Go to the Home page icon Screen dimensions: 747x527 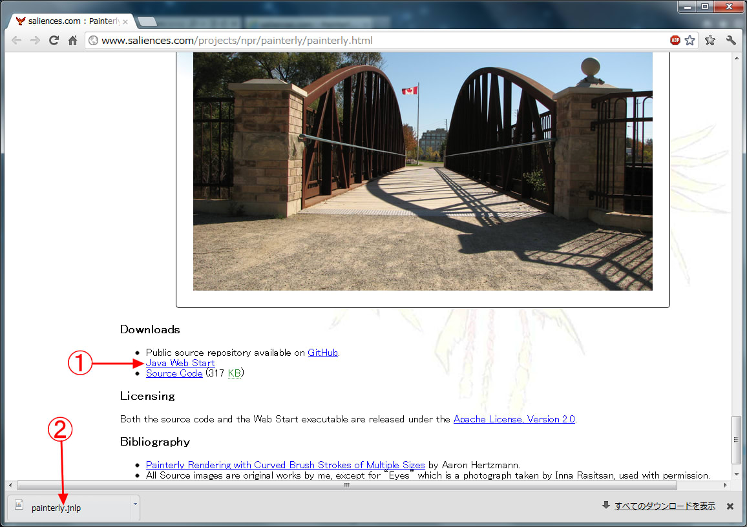tap(73, 40)
